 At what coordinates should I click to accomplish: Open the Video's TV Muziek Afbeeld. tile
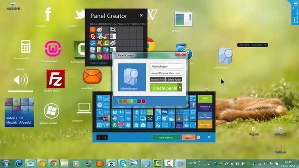(19, 112)
